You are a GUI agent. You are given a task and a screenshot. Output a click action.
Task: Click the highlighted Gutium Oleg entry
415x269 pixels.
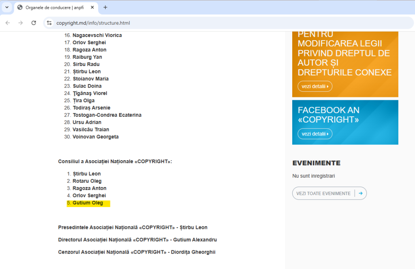(x=88, y=203)
